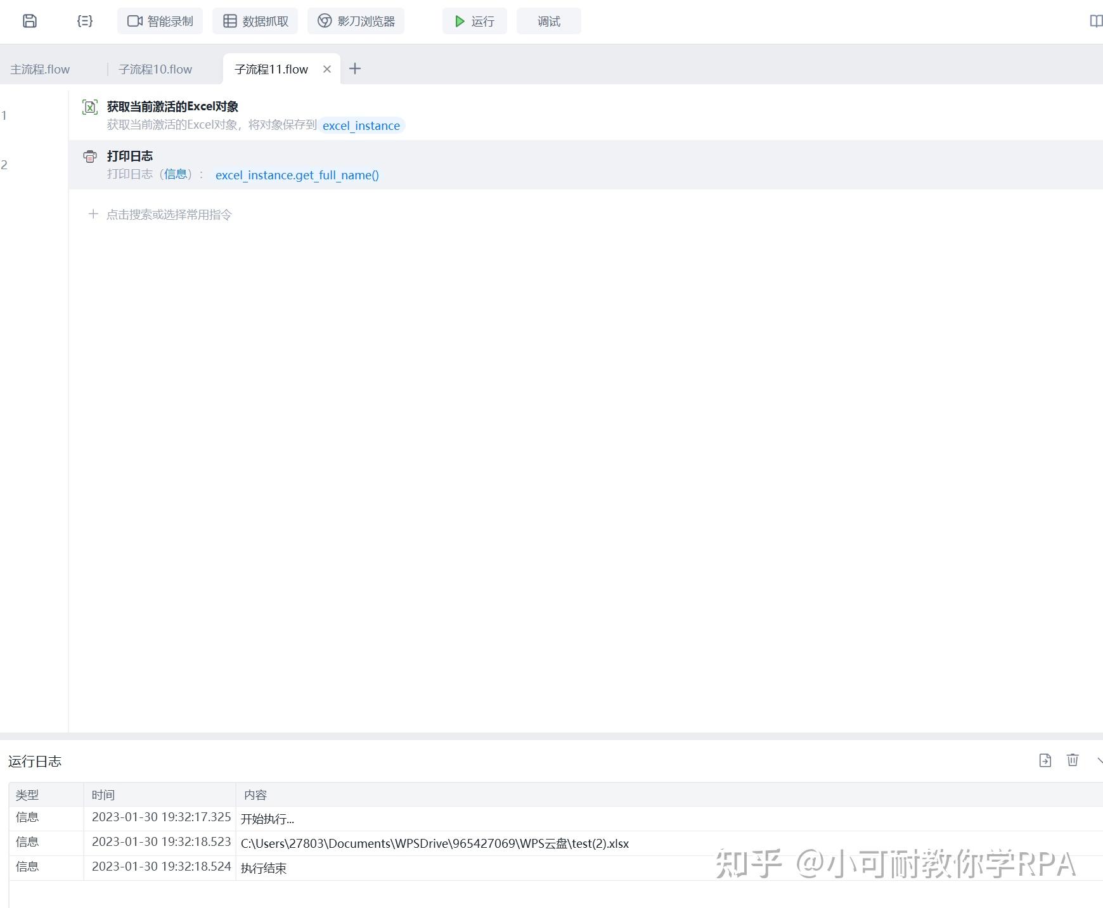Run the flow with 运行 button
The width and height of the screenshot is (1103, 908).
point(475,21)
